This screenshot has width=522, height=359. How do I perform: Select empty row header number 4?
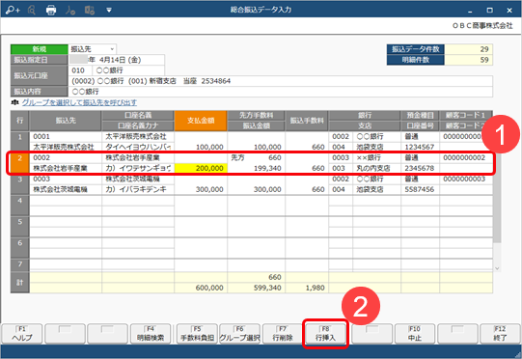(20, 206)
